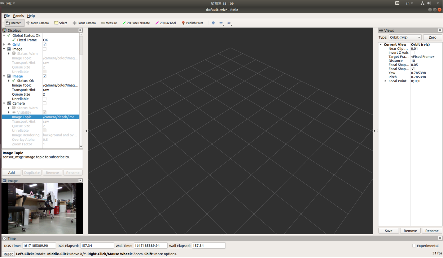
Task: Open the toolbar options eye icon
Action: [229, 23]
